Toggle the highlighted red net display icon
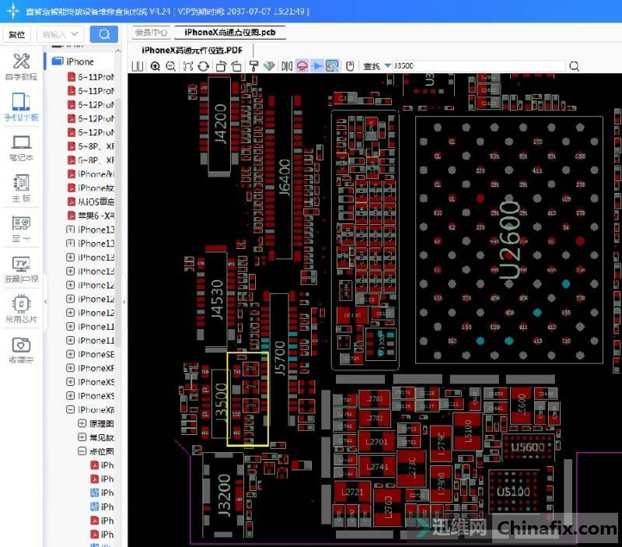This screenshot has height=547, width=622. (x=302, y=66)
